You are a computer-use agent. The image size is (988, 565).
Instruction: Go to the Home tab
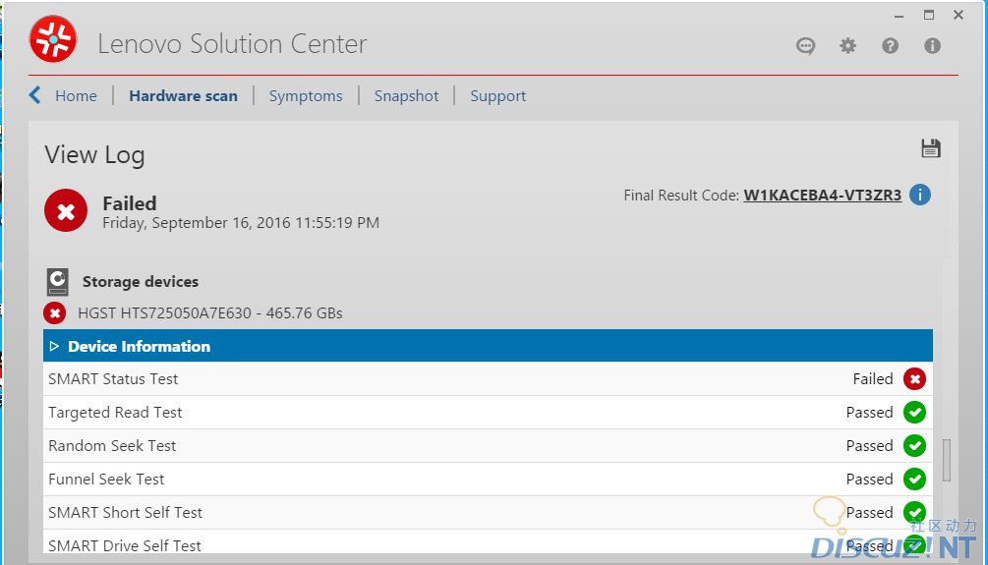pos(76,95)
